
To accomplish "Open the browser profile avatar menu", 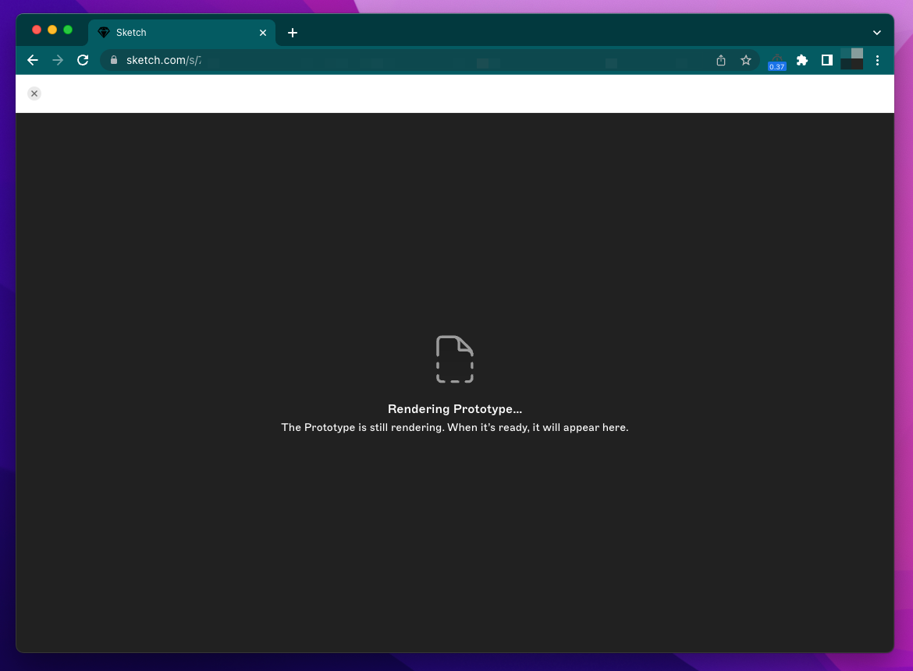I will pos(852,60).
